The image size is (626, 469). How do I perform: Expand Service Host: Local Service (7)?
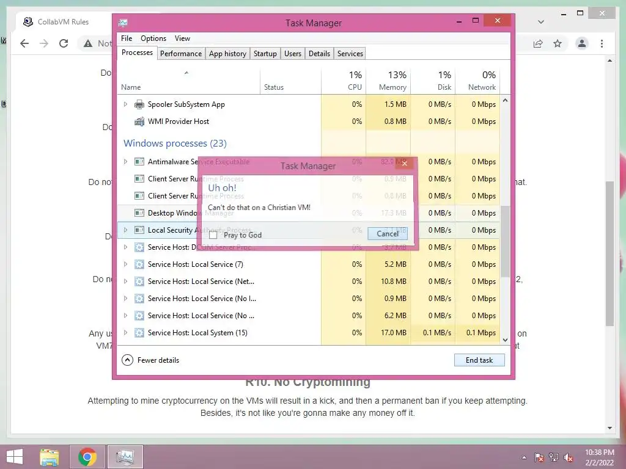coord(125,264)
